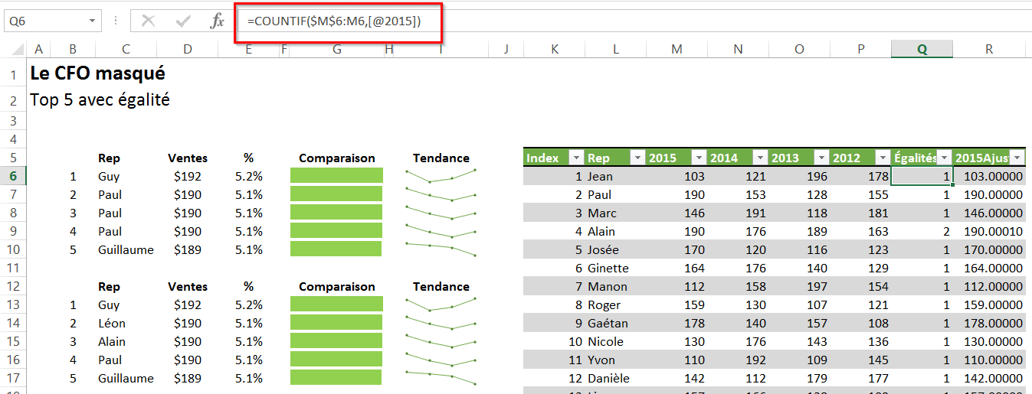The image size is (1032, 394).
Task: Open the 2012 column filter dropdown
Action: pos(881,158)
